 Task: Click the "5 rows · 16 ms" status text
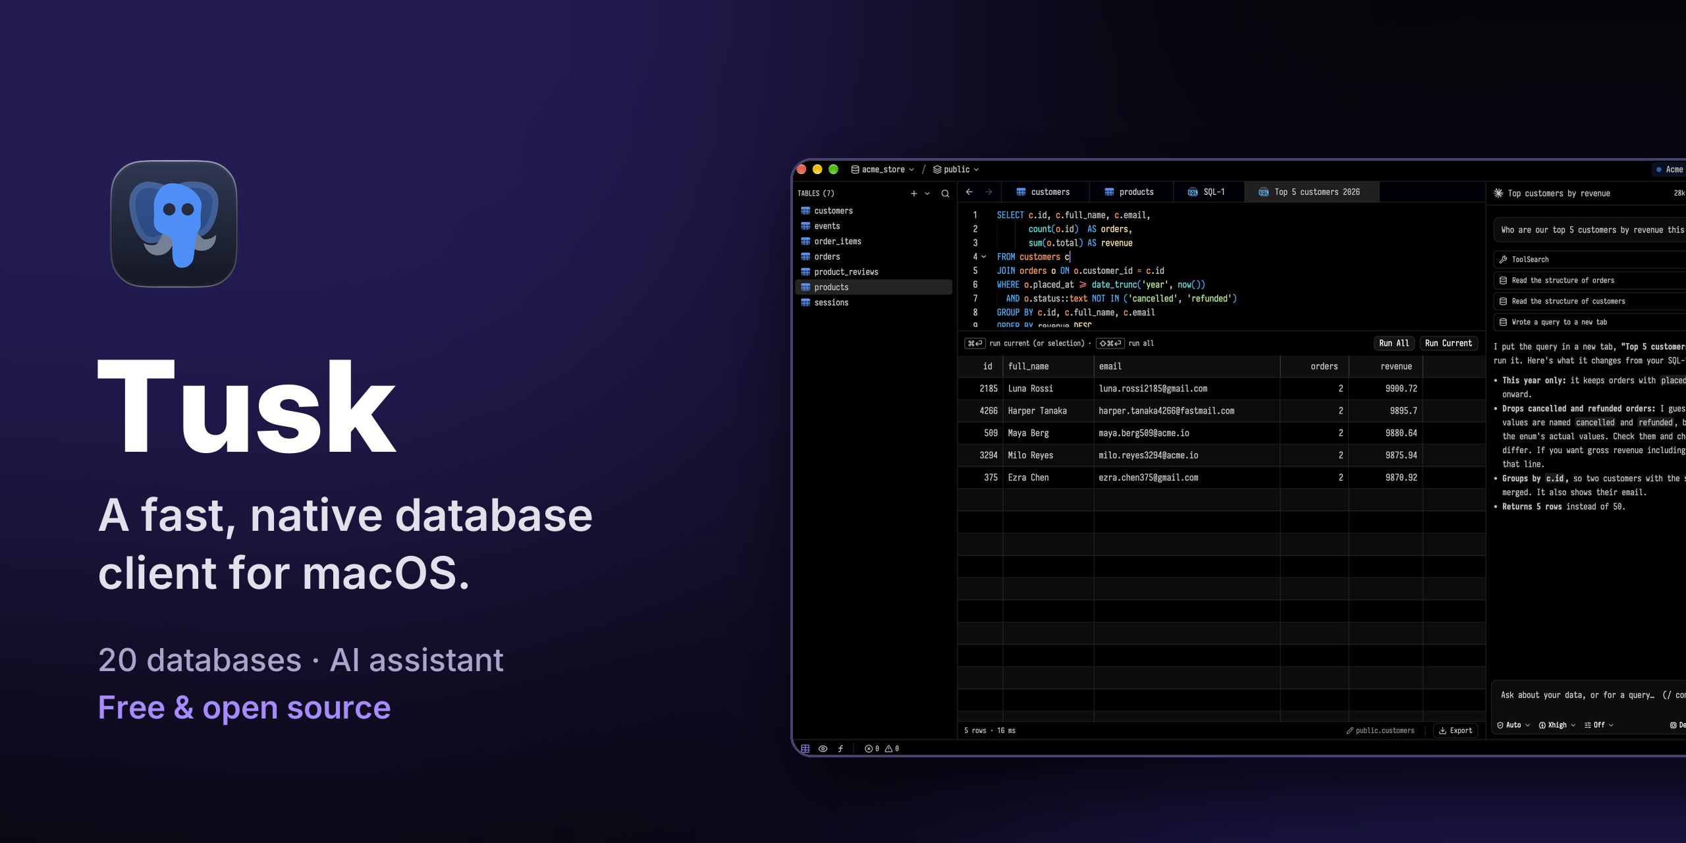click(990, 730)
